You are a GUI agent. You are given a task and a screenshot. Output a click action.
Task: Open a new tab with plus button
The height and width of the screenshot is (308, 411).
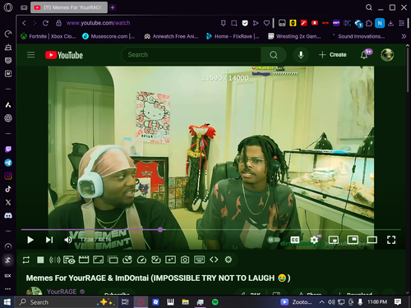coord(113,7)
